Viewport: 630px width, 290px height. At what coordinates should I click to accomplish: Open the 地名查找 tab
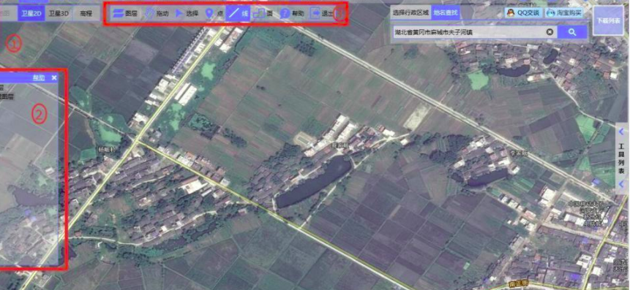pos(445,13)
